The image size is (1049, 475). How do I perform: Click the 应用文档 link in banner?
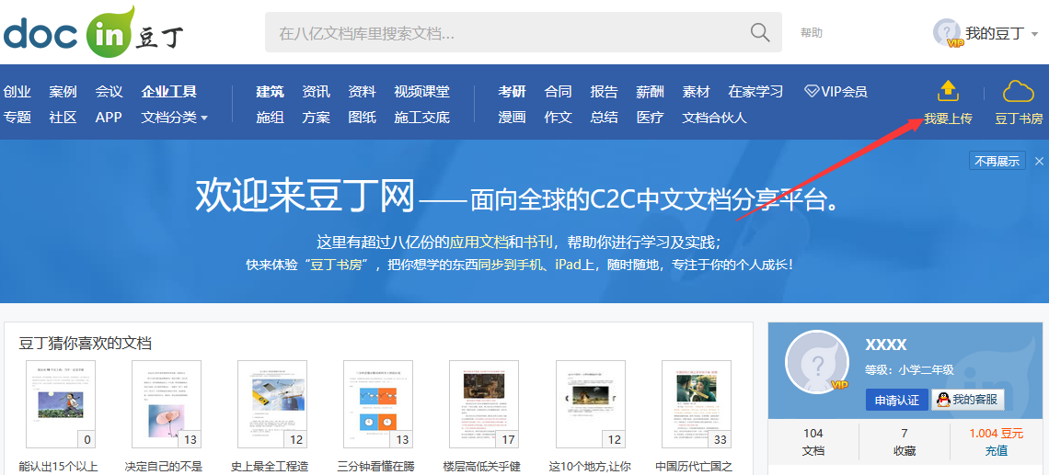click(x=478, y=241)
